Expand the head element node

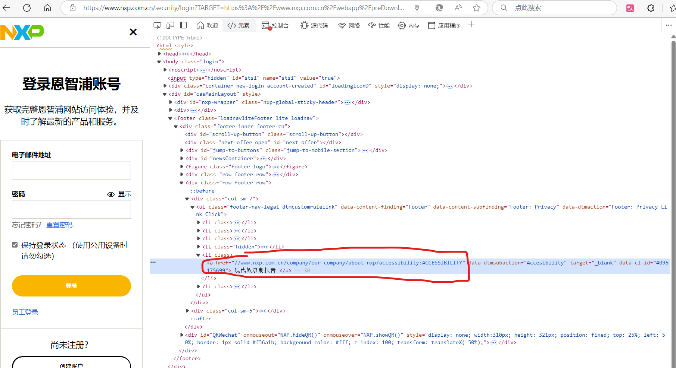159,54
